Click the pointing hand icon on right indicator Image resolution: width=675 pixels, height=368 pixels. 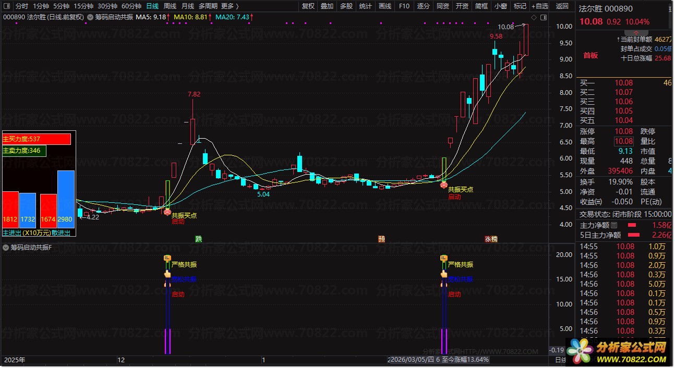click(444, 274)
